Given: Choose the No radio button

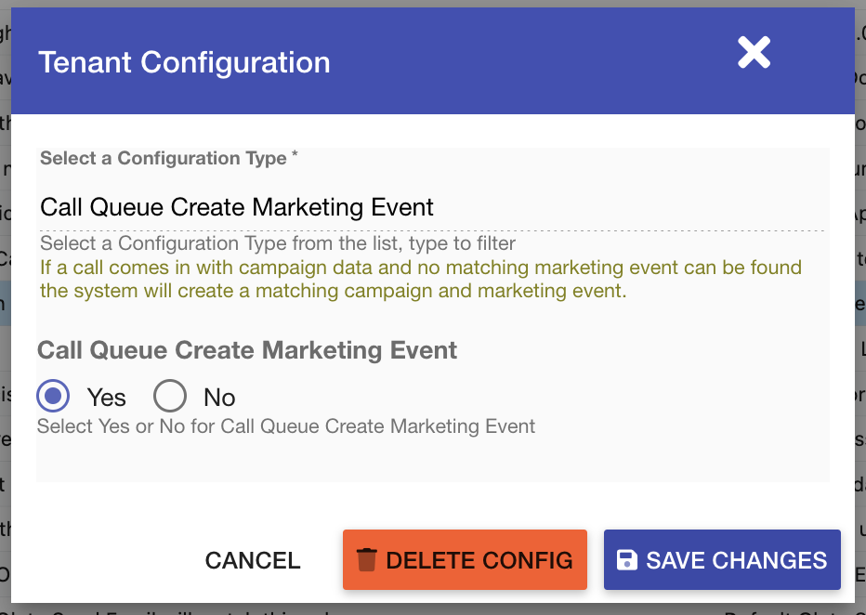Looking at the screenshot, I should pyautogui.click(x=171, y=397).
